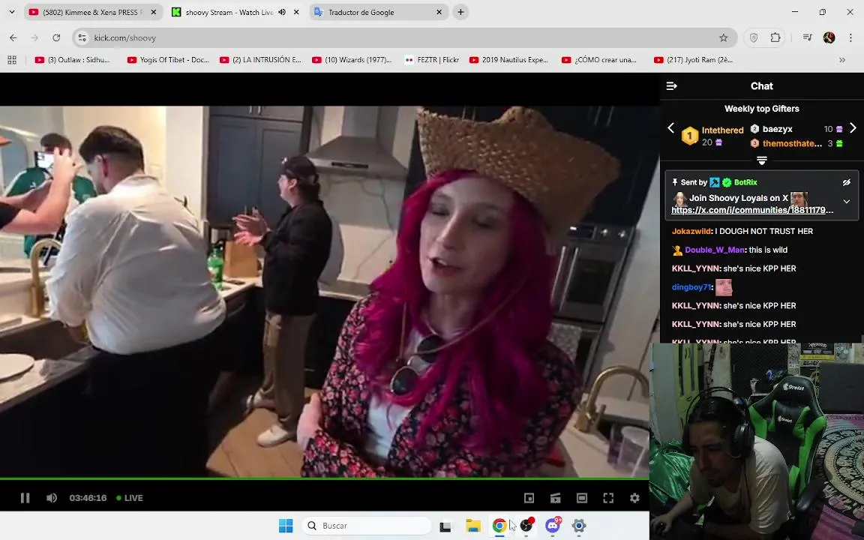Viewport: 864px width, 540px height.
Task: Open the clip creation icon in player
Action: (556, 497)
